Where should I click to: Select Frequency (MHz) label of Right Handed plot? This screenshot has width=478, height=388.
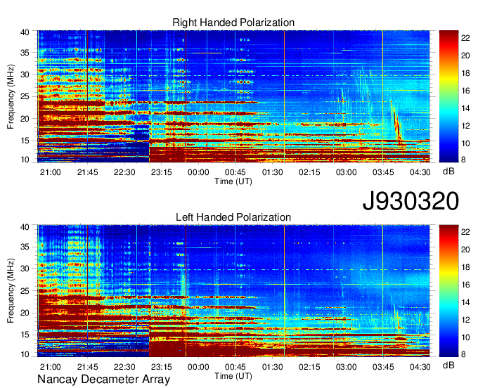click(11, 96)
